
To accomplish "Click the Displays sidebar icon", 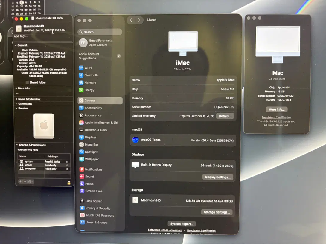I will (x=81, y=137).
